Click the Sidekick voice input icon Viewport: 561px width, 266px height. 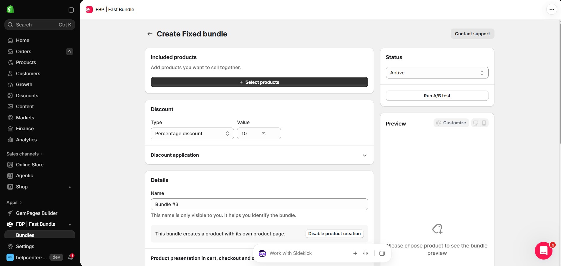point(366,253)
